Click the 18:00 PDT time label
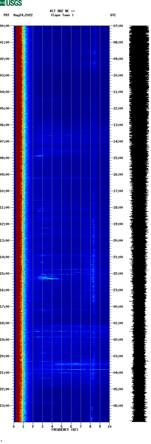The width and height of the screenshot is (151, 444). pos(5,323)
